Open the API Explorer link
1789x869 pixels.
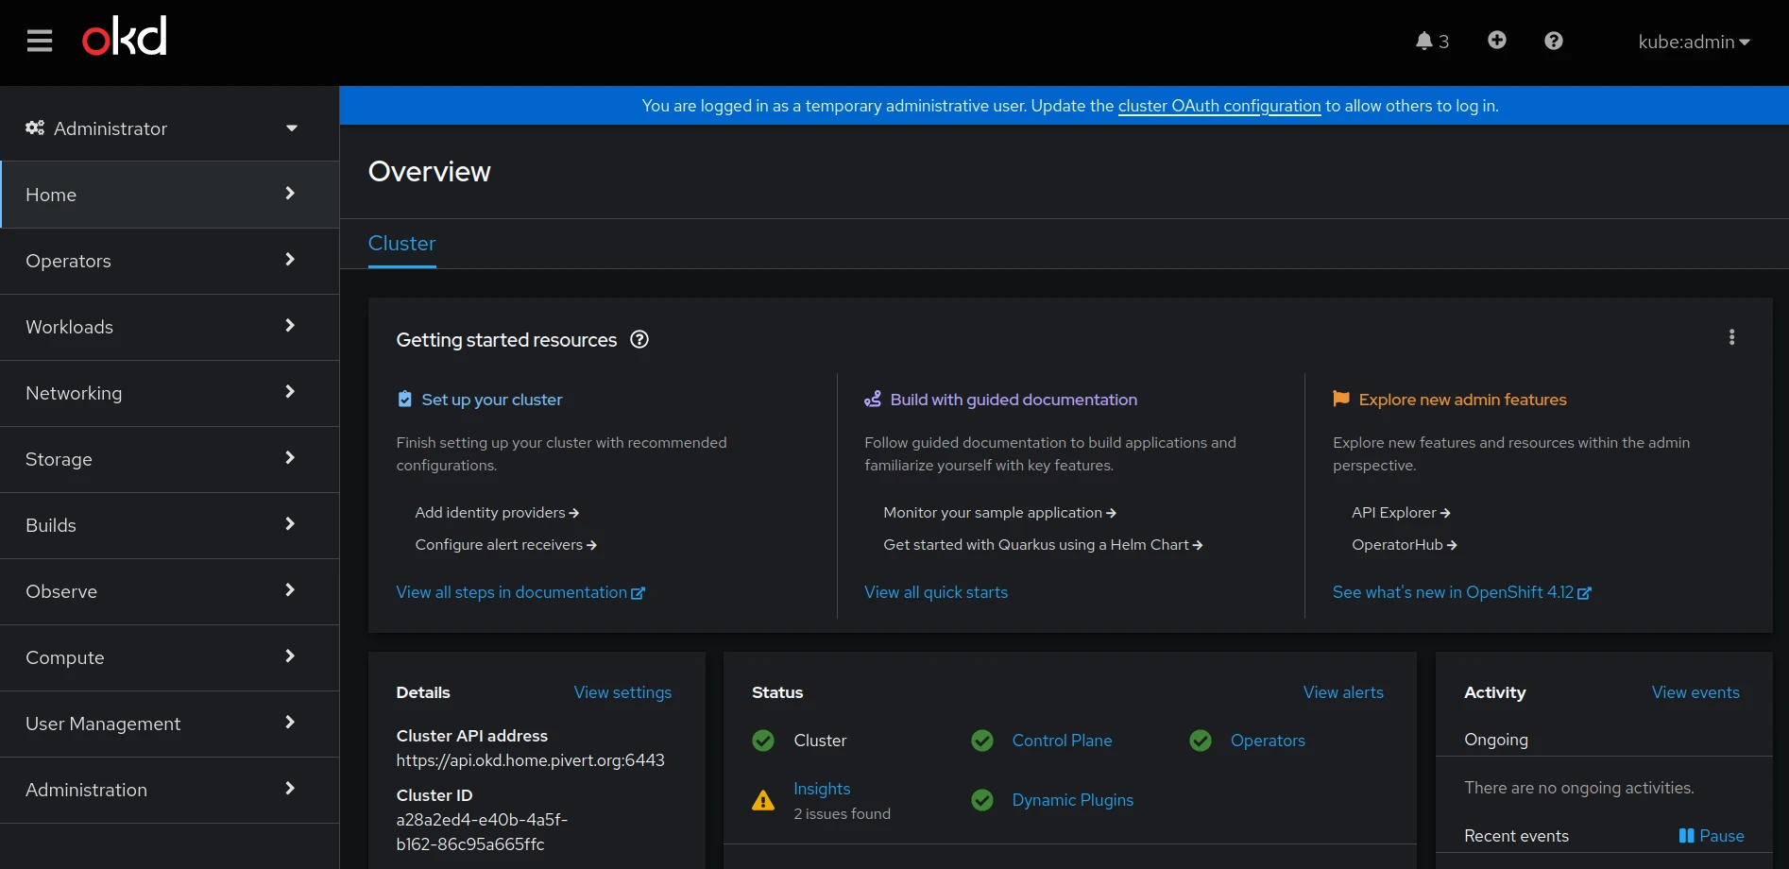1401,512
